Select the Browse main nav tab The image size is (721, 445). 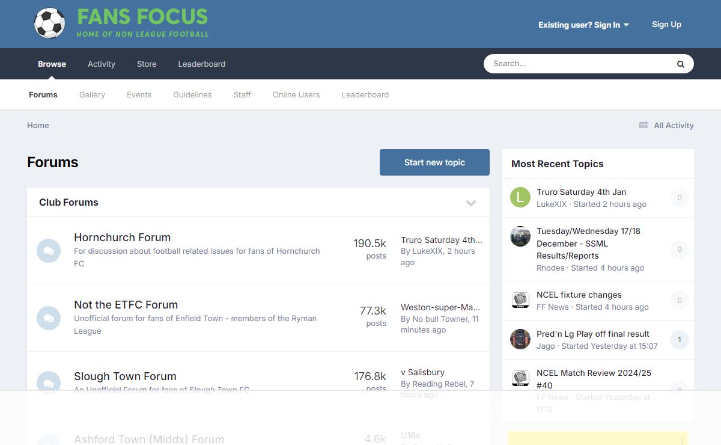[52, 64]
